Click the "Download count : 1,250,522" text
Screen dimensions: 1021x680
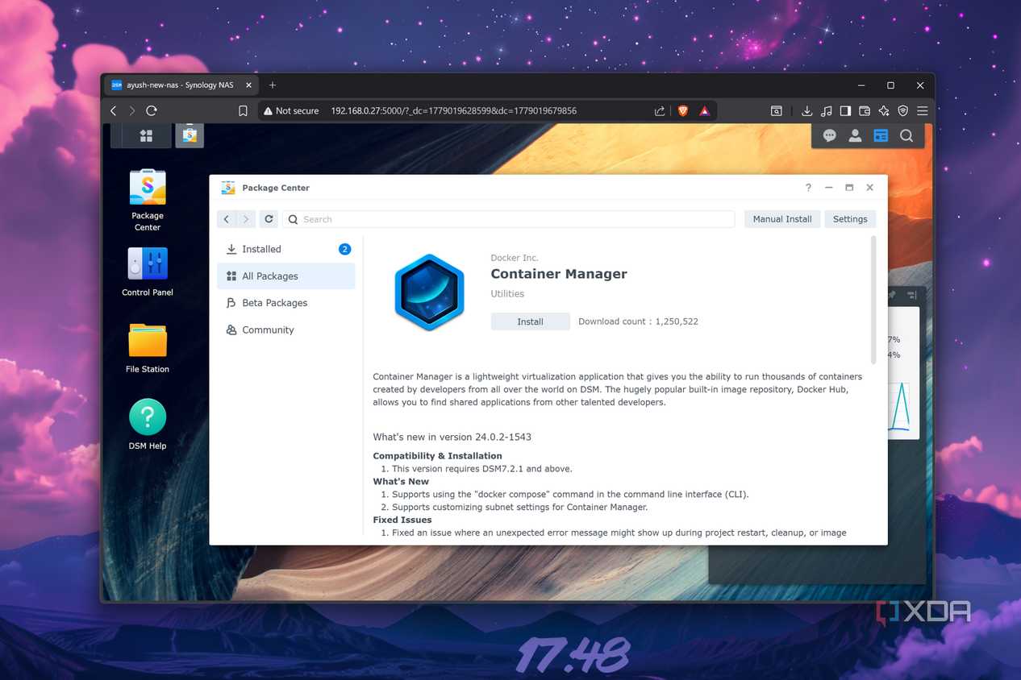click(638, 321)
